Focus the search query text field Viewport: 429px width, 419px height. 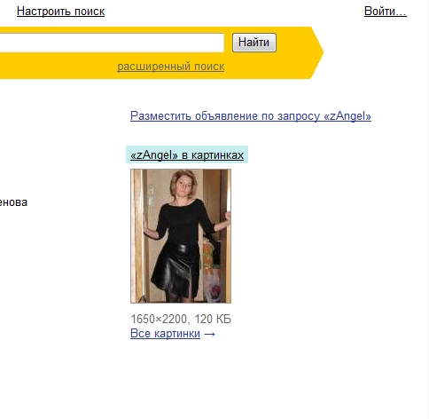click(112, 43)
